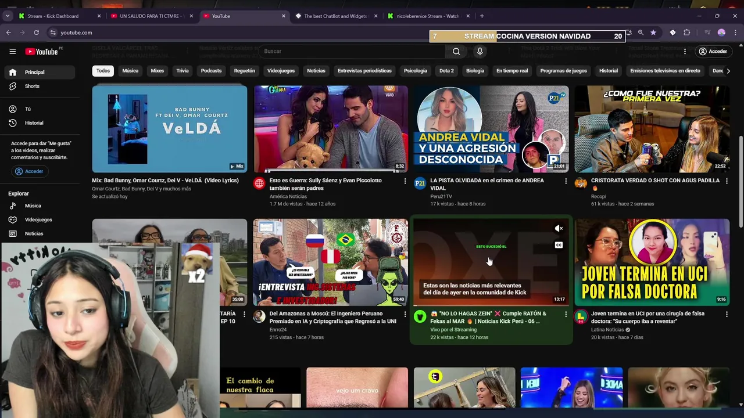This screenshot has width=744, height=418.
Task: Open América Noticias channel avatar
Action: (259, 183)
